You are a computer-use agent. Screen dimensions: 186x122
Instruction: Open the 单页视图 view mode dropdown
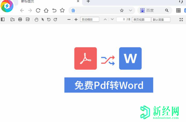(x=141, y=19)
